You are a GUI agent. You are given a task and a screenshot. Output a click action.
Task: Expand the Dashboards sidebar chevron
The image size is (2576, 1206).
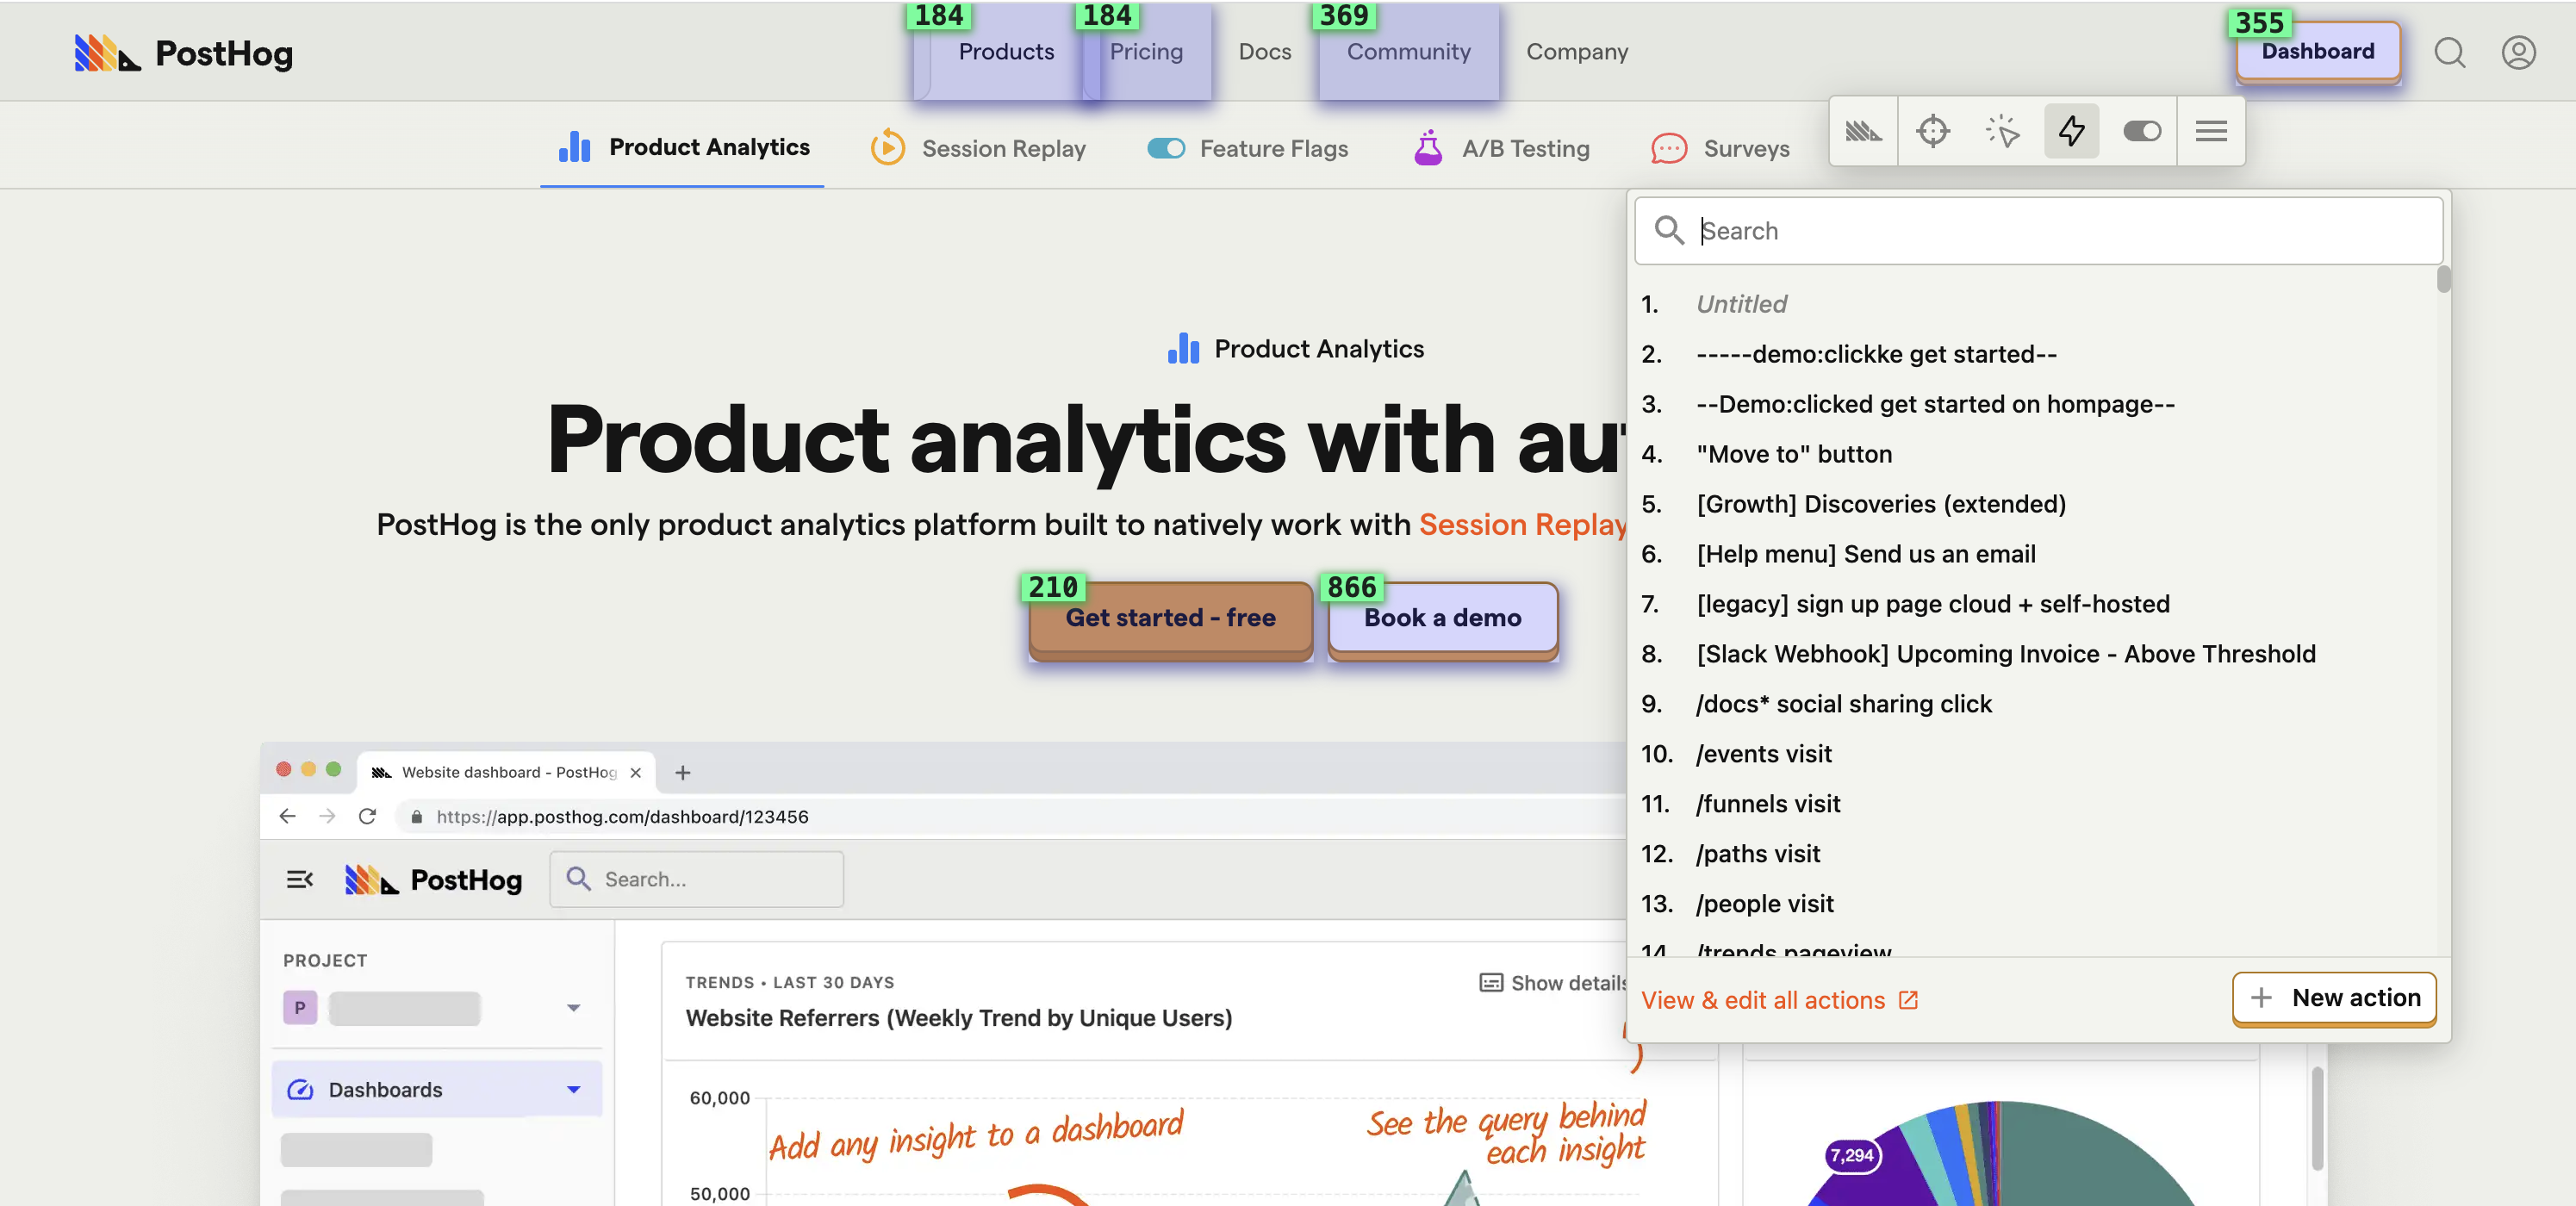[x=573, y=1089]
